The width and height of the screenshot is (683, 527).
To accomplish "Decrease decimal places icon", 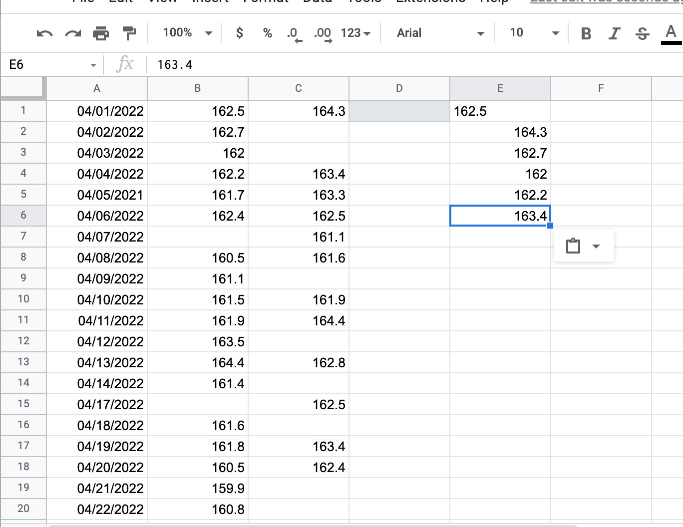I will pyautogui.click(x=295, y=33).
